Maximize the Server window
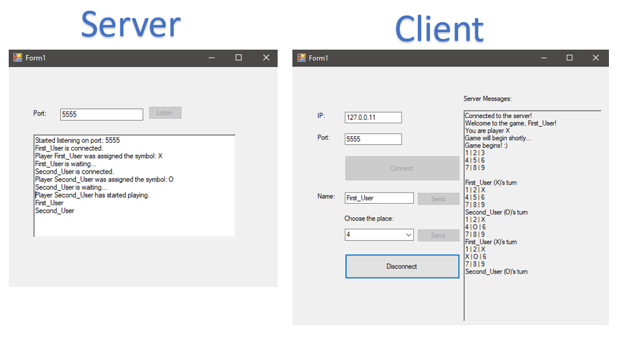 [x=238, y=58]
